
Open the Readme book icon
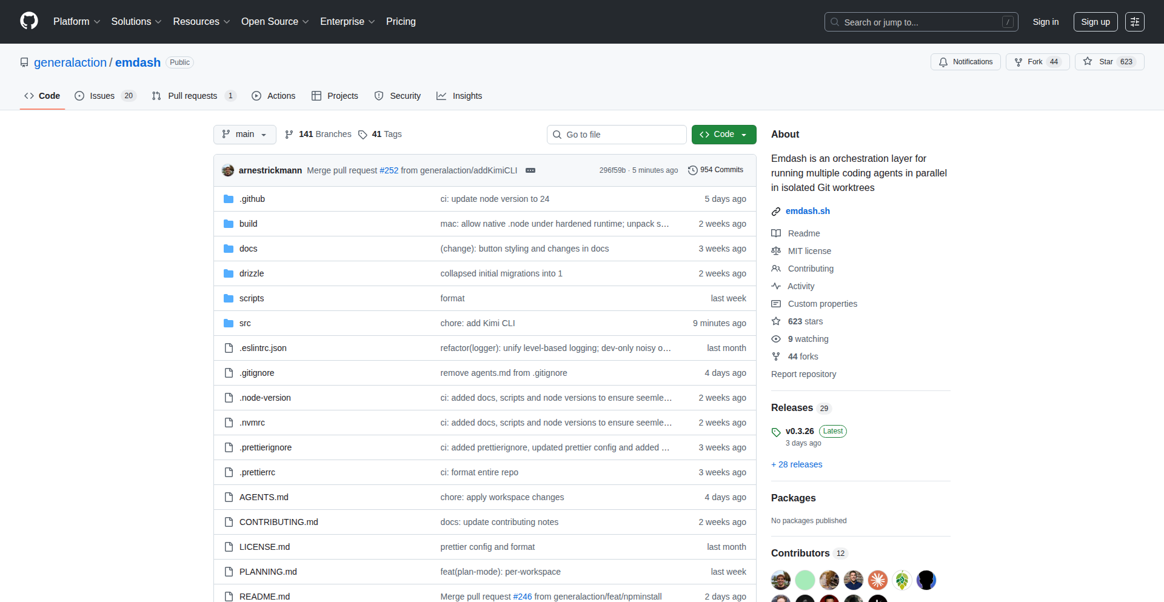pos(776,233)
